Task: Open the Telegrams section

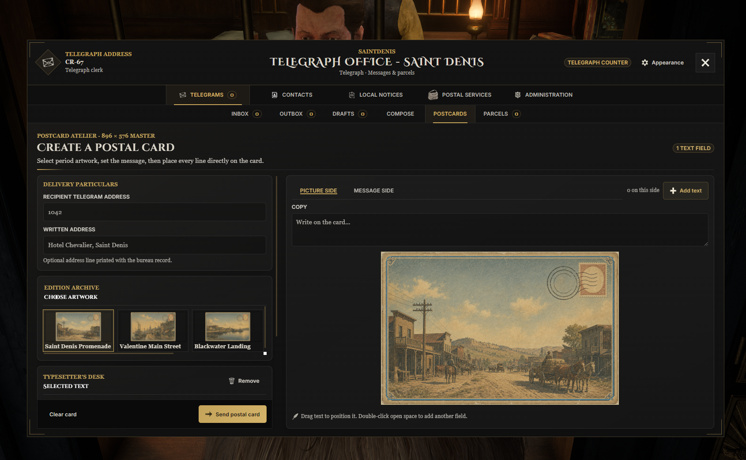Action: pyautogui.click(x=208, y=95)
